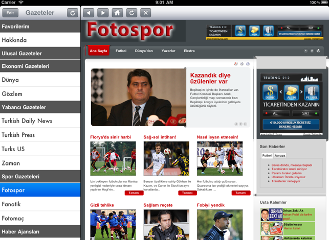
Task: Select Fotomaç newspaper
Action: pos(40,218)
